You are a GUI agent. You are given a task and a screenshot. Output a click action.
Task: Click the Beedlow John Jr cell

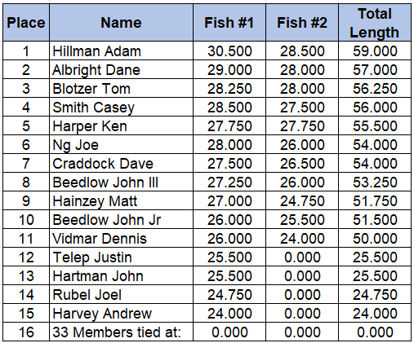(x=121, y=219)
